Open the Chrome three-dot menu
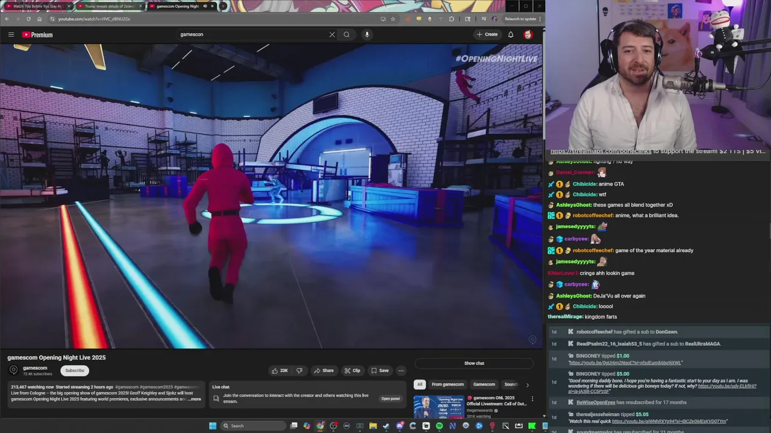The width and height of the screenshot is (771, 433). click(x=540, y=19)
